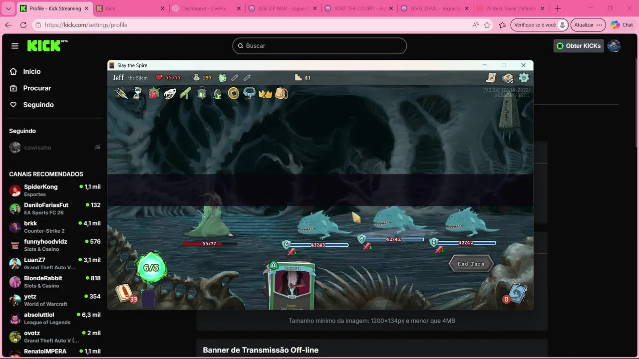
Task: Click the Buscar search field
Action: pyautogui.click(x=319, y=46)
